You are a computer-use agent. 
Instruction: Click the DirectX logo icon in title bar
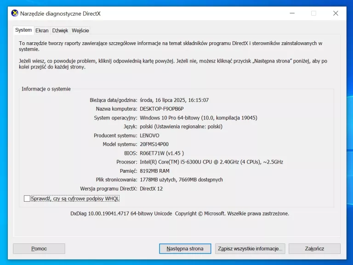point(15,13)
